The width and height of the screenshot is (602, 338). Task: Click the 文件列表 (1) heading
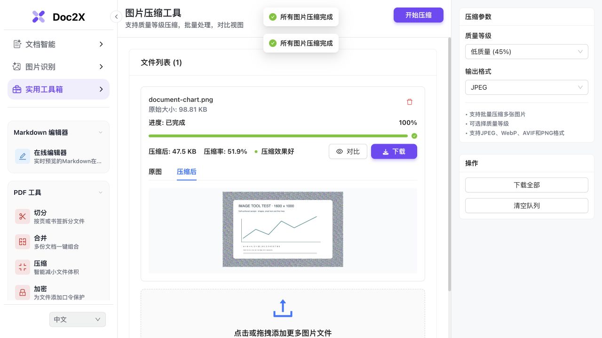click(x=161, y=62)
